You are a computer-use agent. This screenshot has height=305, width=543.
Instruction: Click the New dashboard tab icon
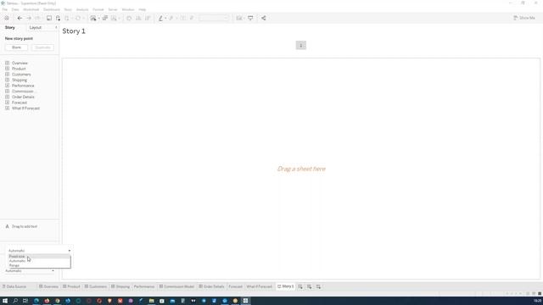[x=309, y=286]
